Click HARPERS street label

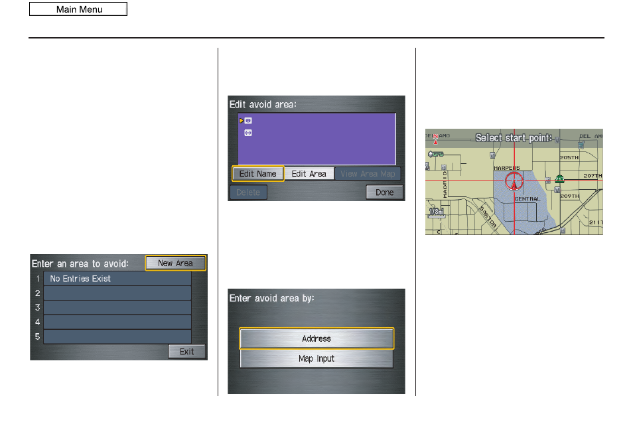pyautogui.click(x=507, y=168)
